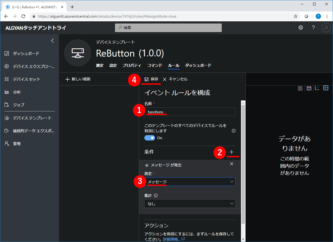
Task: Click the site lock icon in the address bar
Action: point(34,16)
